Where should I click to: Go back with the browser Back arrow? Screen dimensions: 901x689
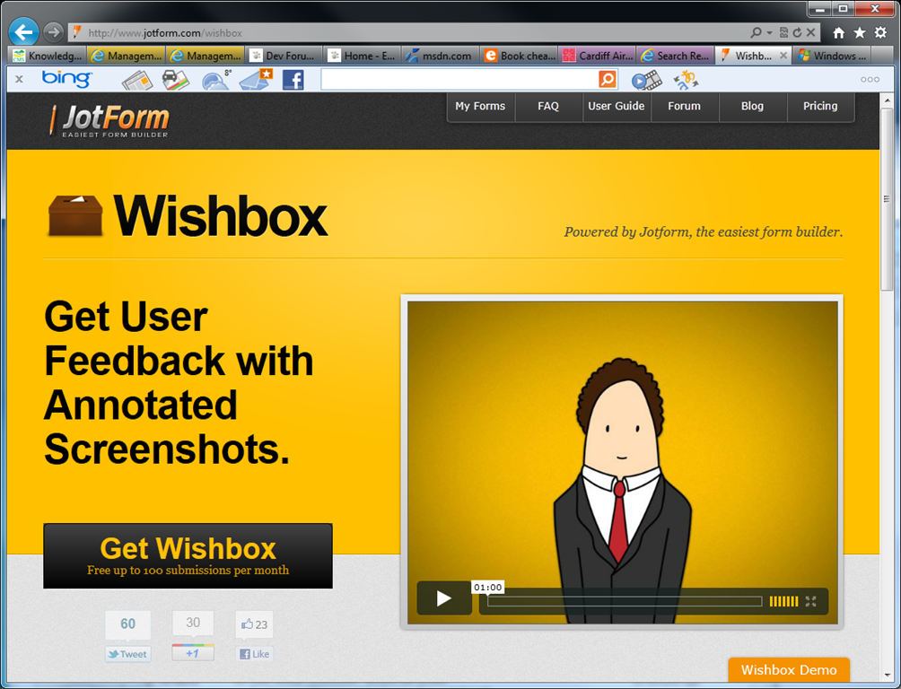point(24,32)
